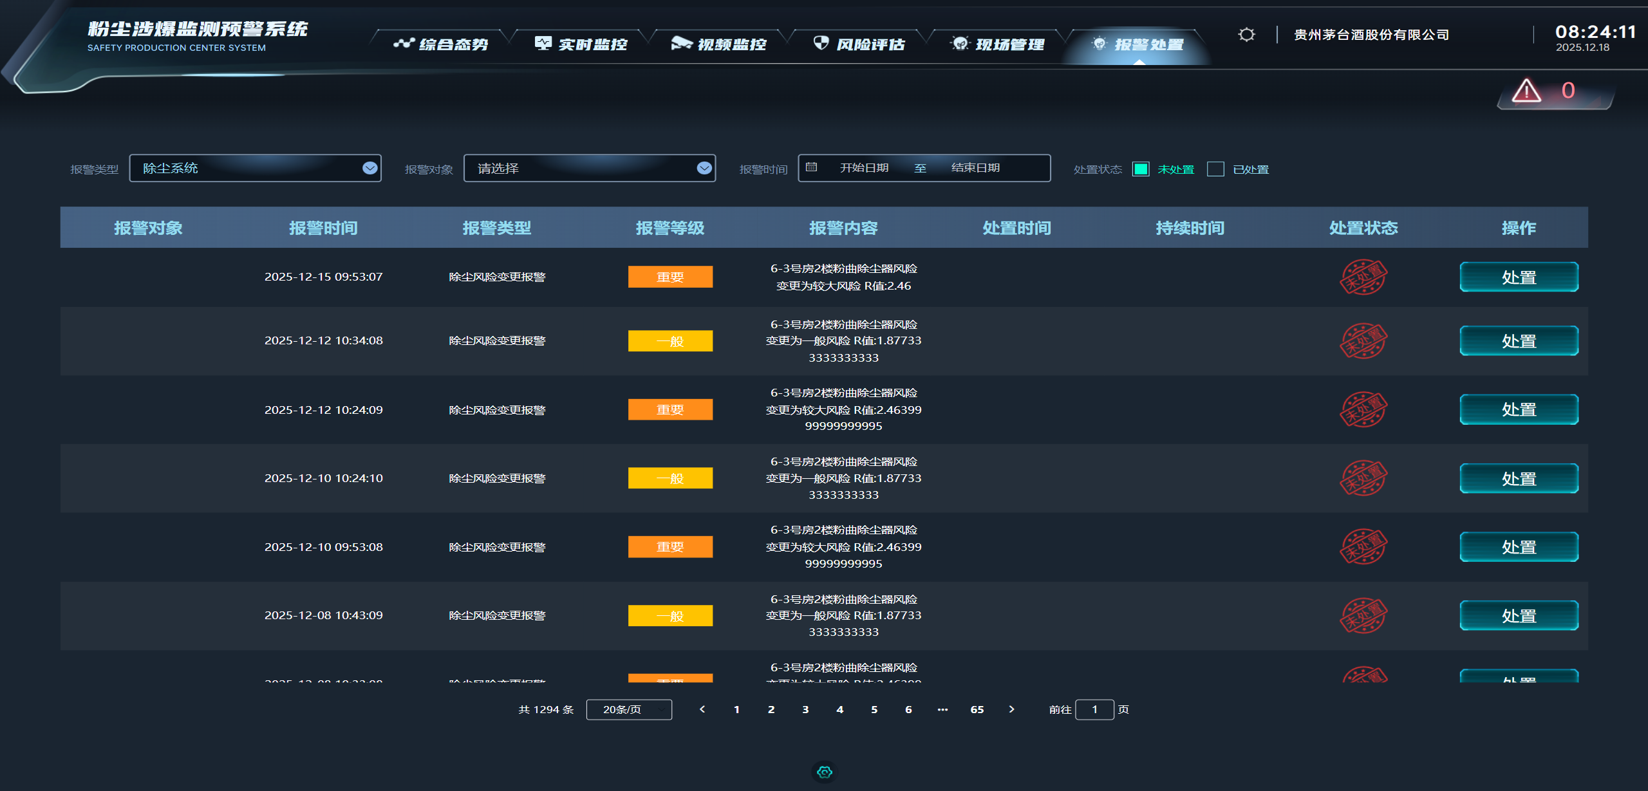Click the red warning triangle alert icon

pos(1526,91)
